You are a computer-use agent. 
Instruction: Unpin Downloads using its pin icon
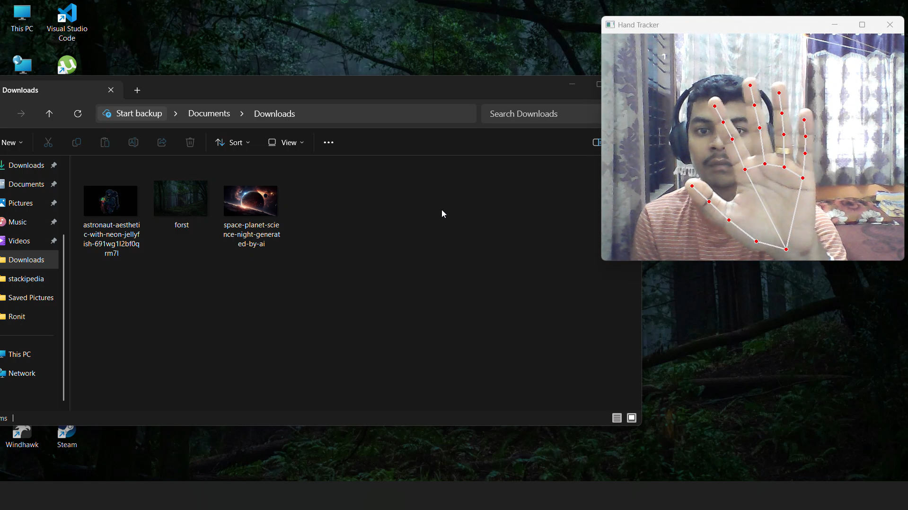tap(54, 165)
